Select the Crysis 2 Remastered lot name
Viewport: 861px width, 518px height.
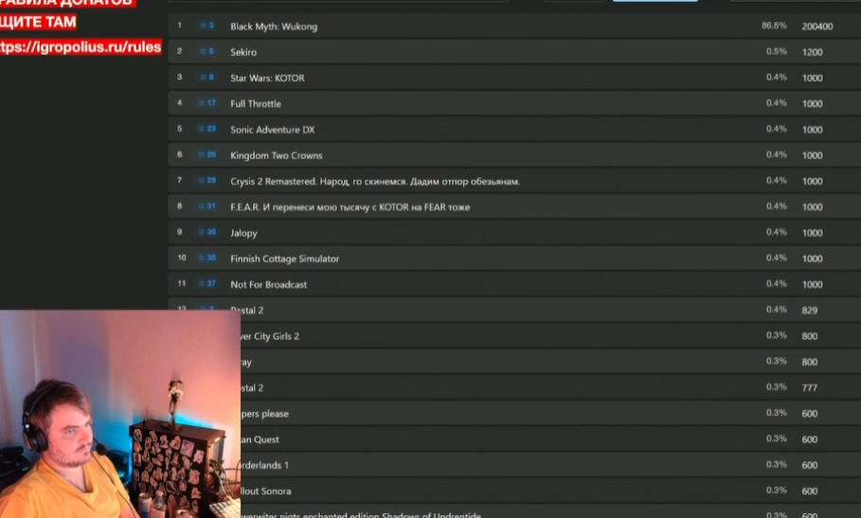(x=375, y=181)
